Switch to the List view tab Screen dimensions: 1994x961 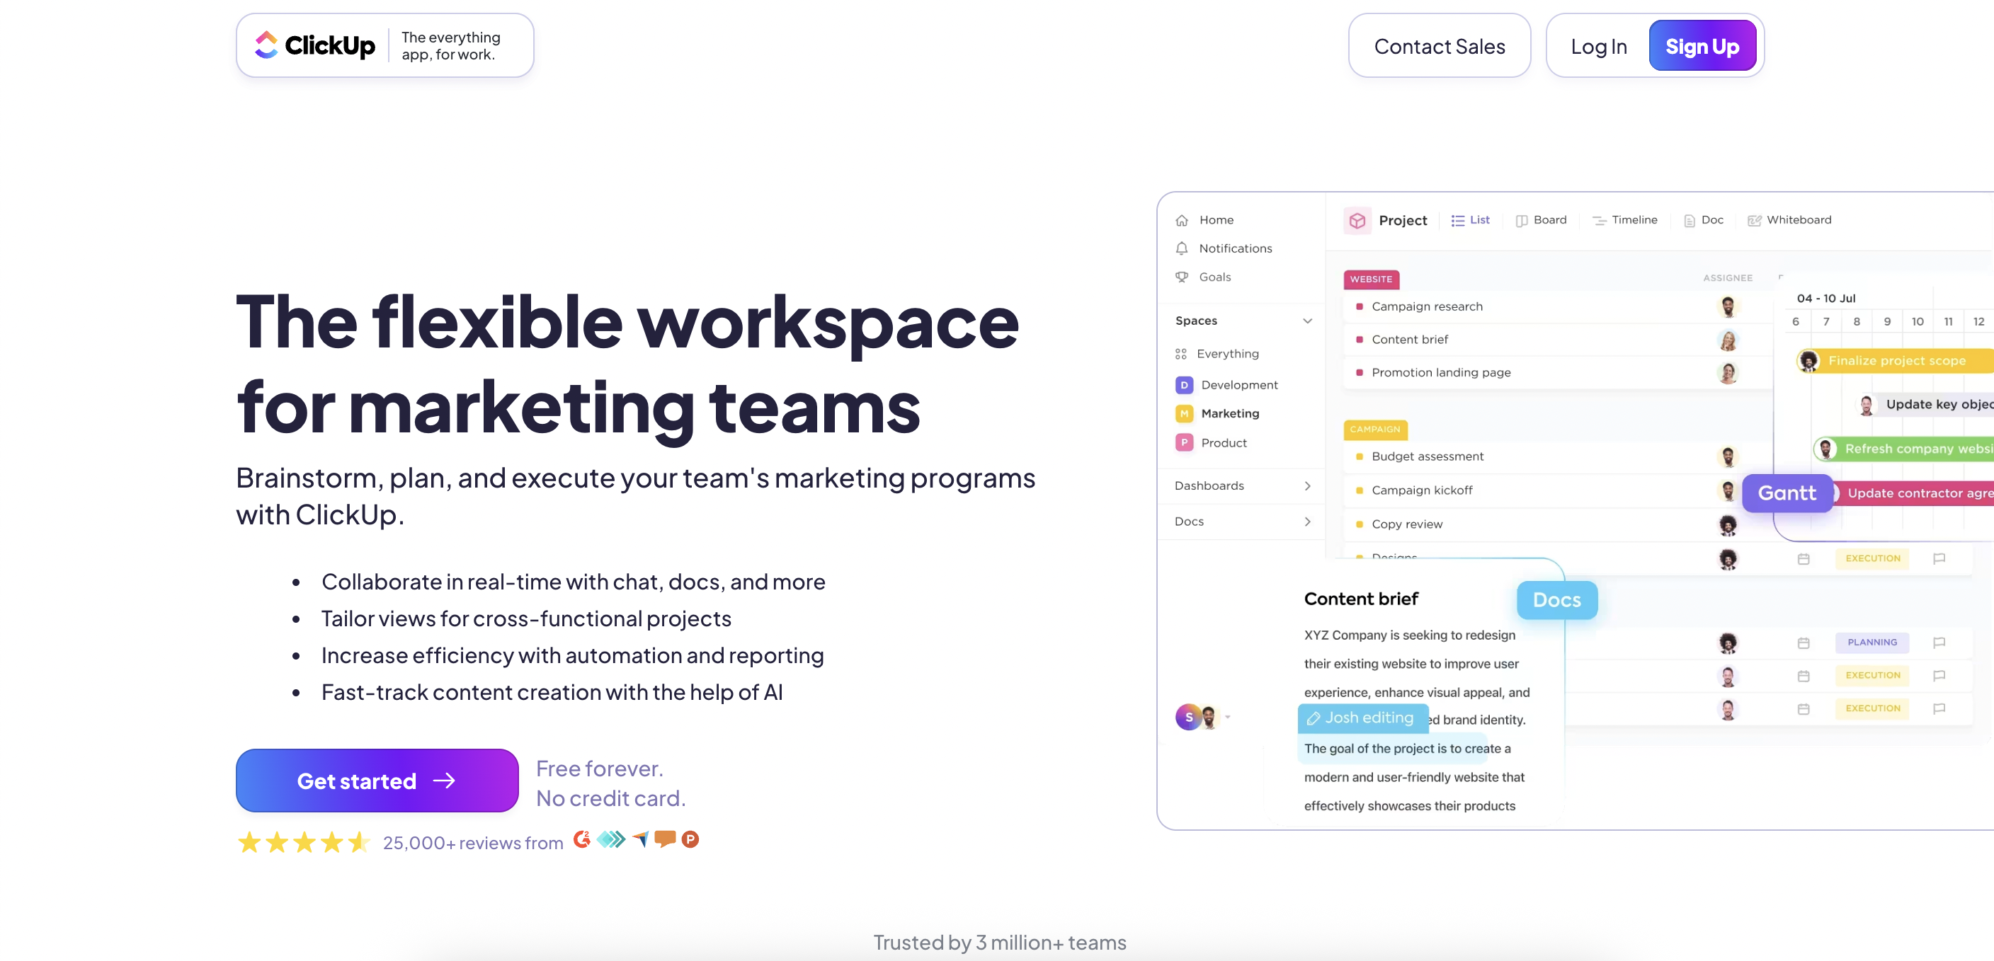click(x=1470, y=220)
